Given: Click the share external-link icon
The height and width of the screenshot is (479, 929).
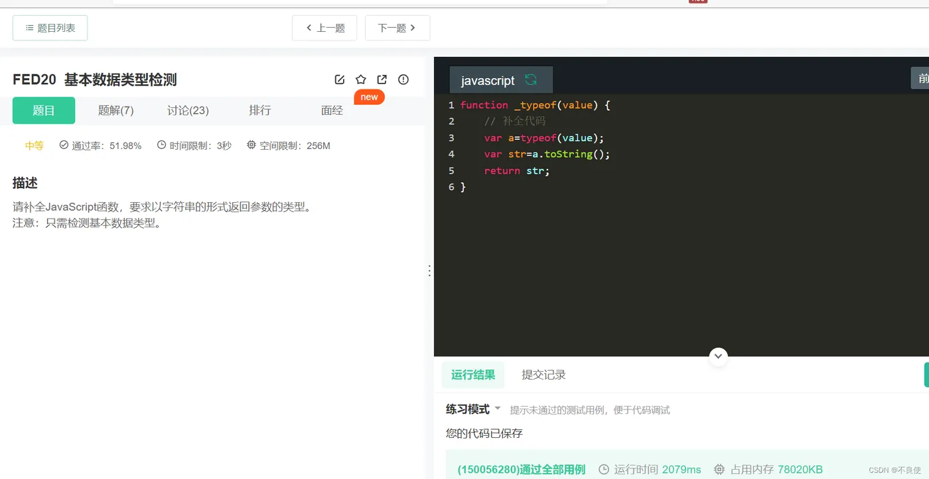Looking at the screenshot, I should 382,80.
